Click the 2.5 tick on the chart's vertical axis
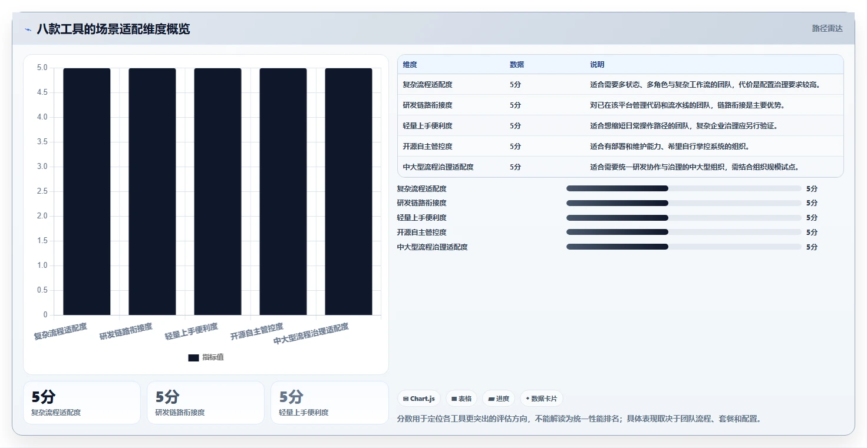 pos(42,191)
